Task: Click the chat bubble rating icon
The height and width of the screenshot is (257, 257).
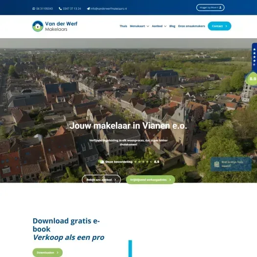Action: click(101, 162)
